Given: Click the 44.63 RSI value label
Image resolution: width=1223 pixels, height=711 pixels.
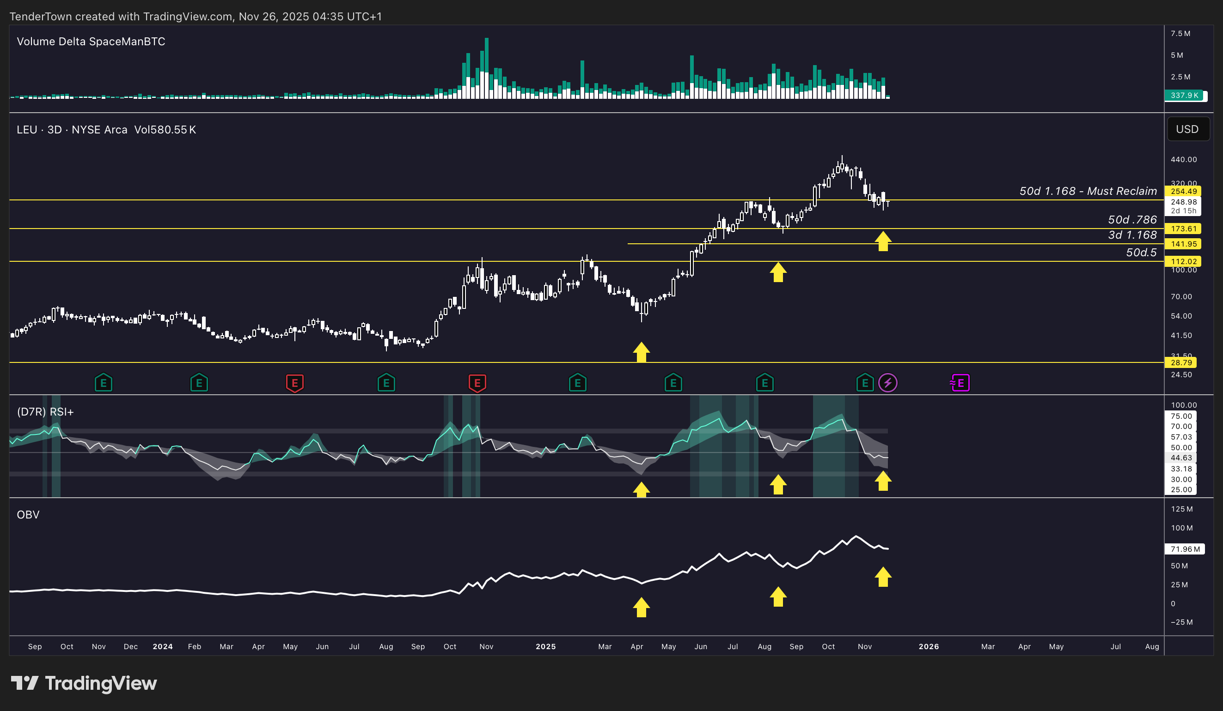Looking at the screenshot, I should (1181, 458).
